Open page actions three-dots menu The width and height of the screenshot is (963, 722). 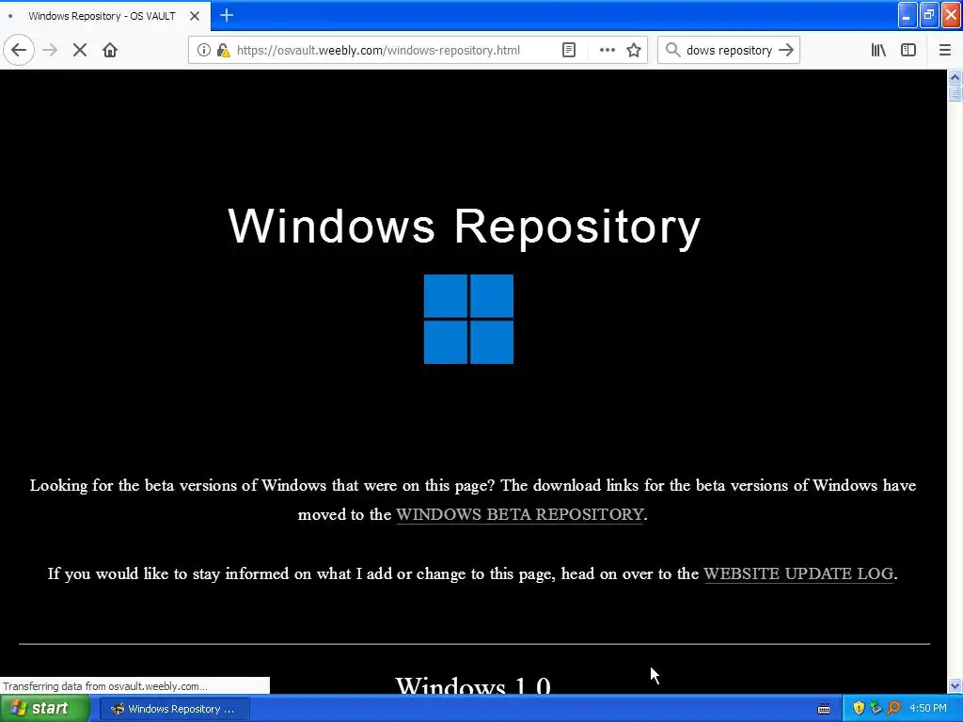point(607,50)
